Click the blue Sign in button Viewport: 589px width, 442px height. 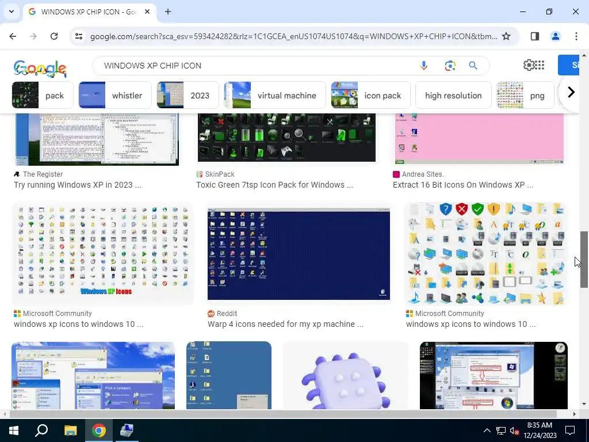[568, 65]
